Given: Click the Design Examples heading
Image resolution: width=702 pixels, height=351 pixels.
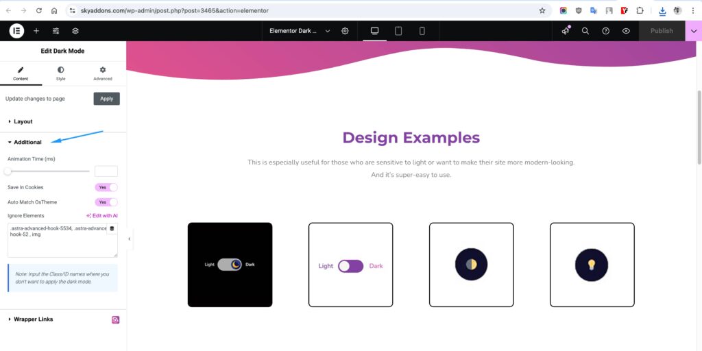Looking at the screenshot, I should (x=411, y=137).
